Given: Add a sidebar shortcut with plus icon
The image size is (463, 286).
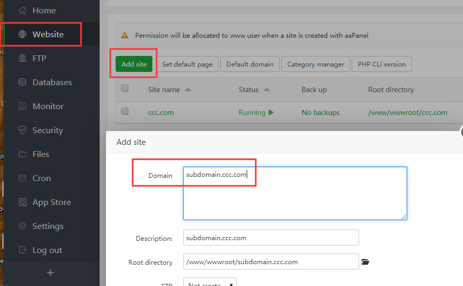Looking at the screenshot, I should click(x=50, y=273).
